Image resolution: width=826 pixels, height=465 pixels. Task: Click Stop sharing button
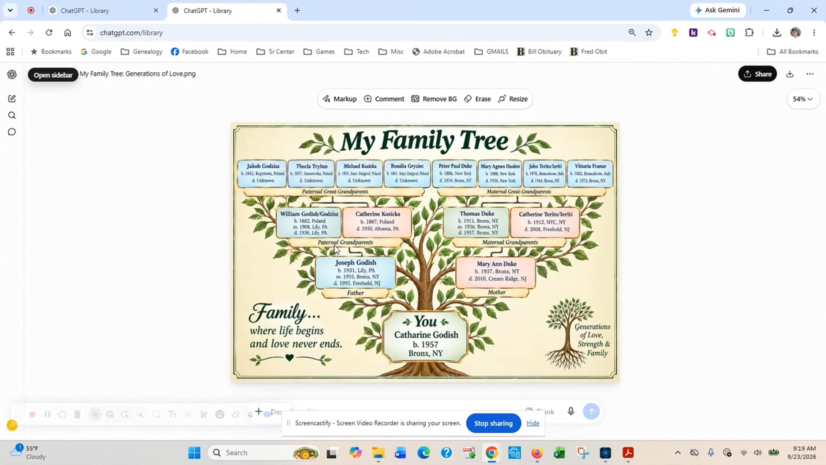[493, 423]
